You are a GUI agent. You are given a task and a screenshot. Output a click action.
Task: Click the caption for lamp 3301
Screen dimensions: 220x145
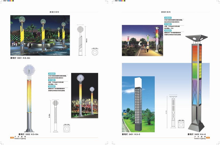coord(21,58)
